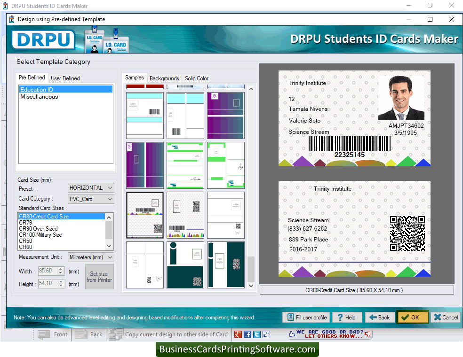Click the thumbs-up like icon

(266, 334)
